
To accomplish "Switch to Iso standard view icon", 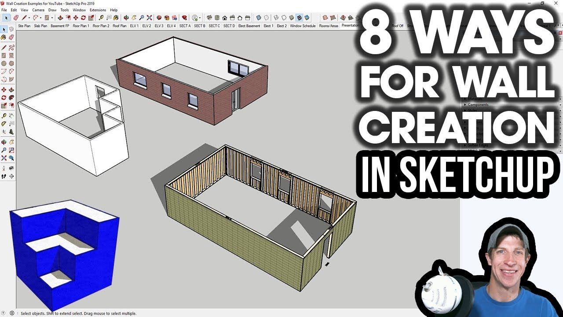I will tap(209, 18).
